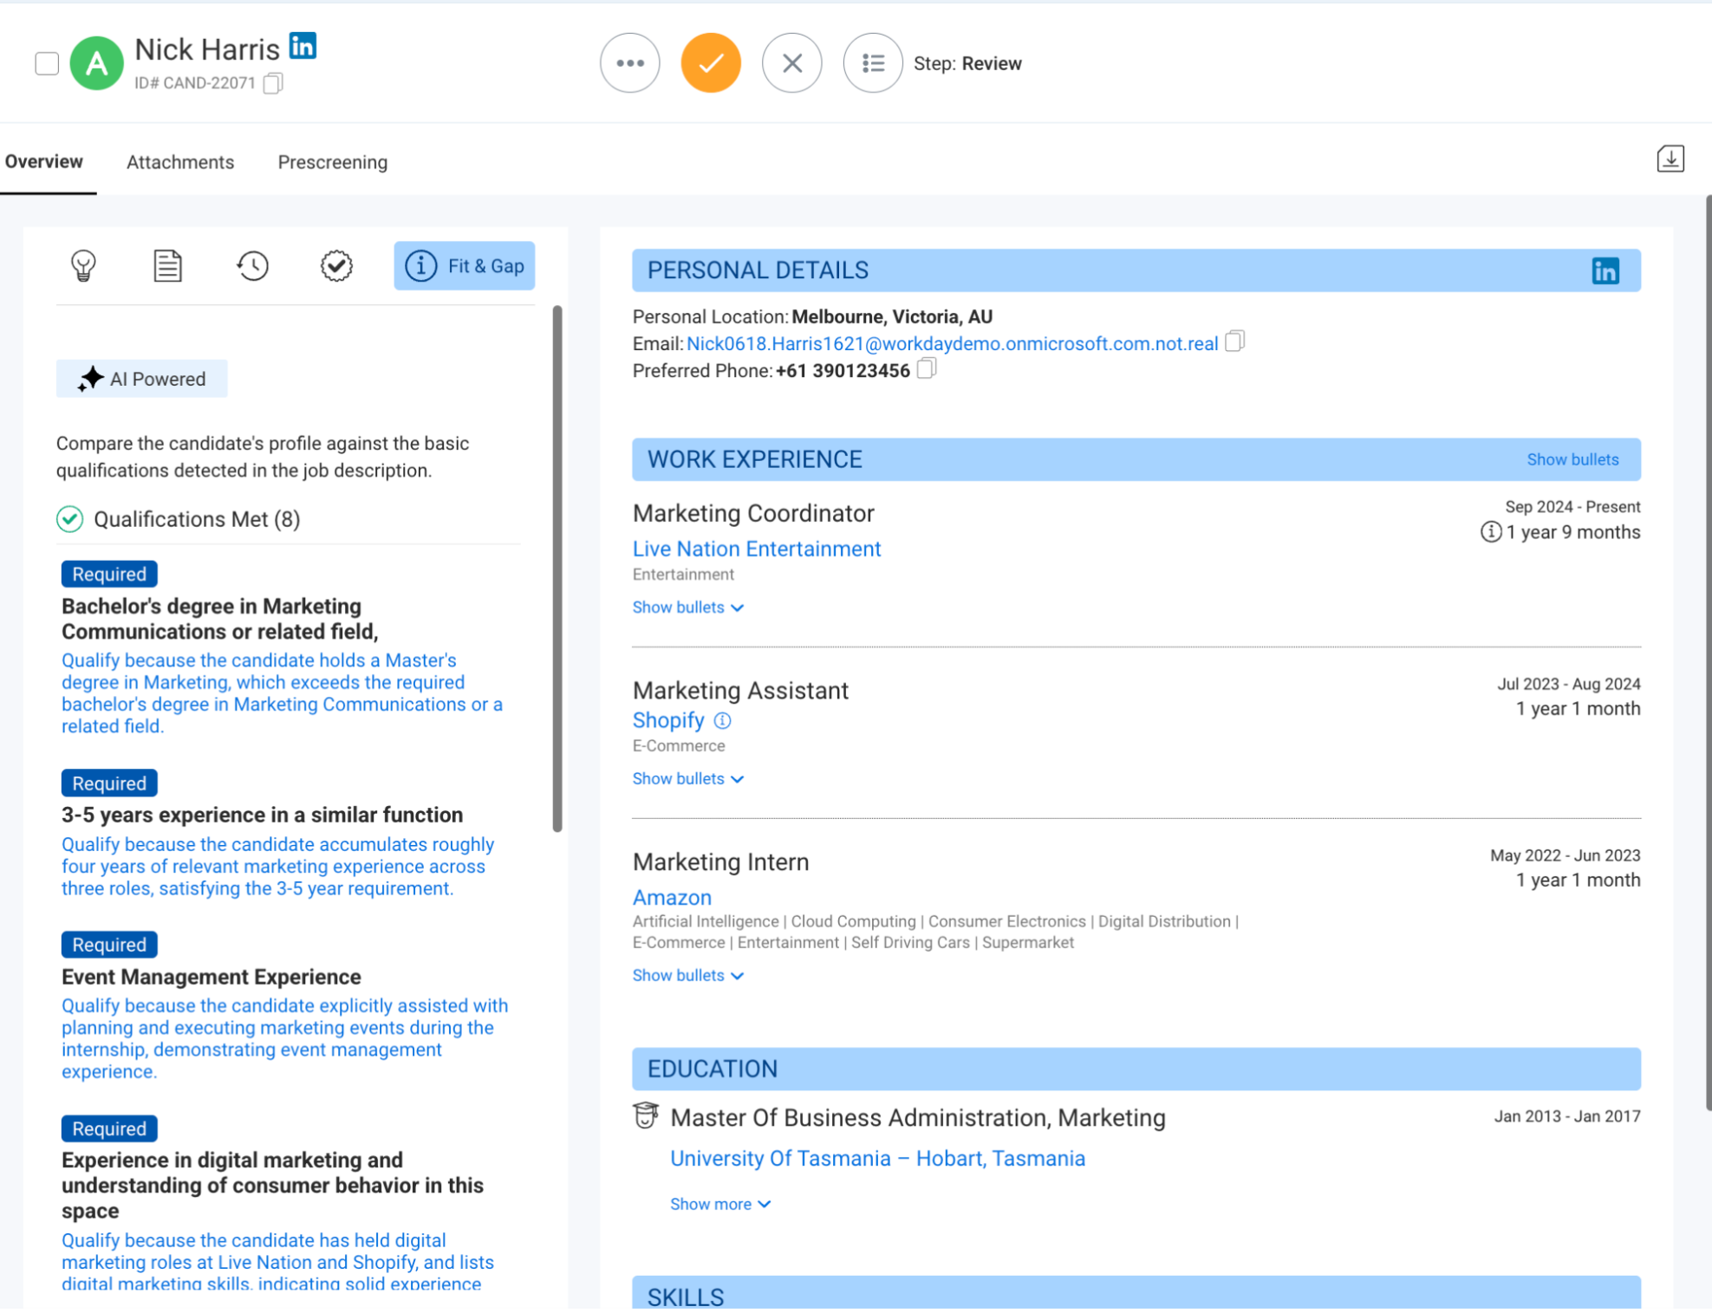Click the green avatar letter A
This screenshot has width=1712, height=1313.
[x=96, y=63]
